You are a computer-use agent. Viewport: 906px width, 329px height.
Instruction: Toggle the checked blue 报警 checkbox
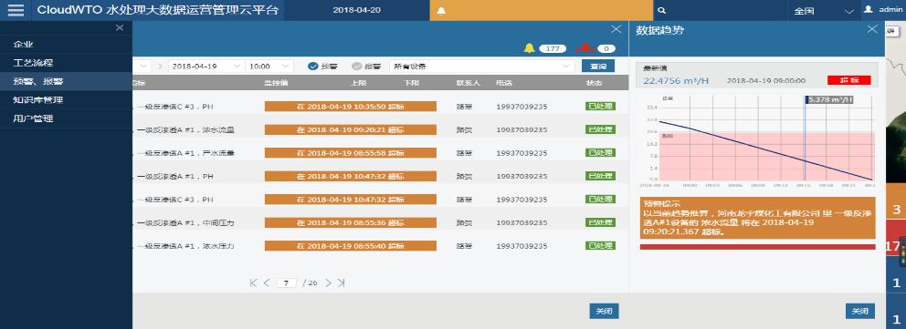(313, 67)
